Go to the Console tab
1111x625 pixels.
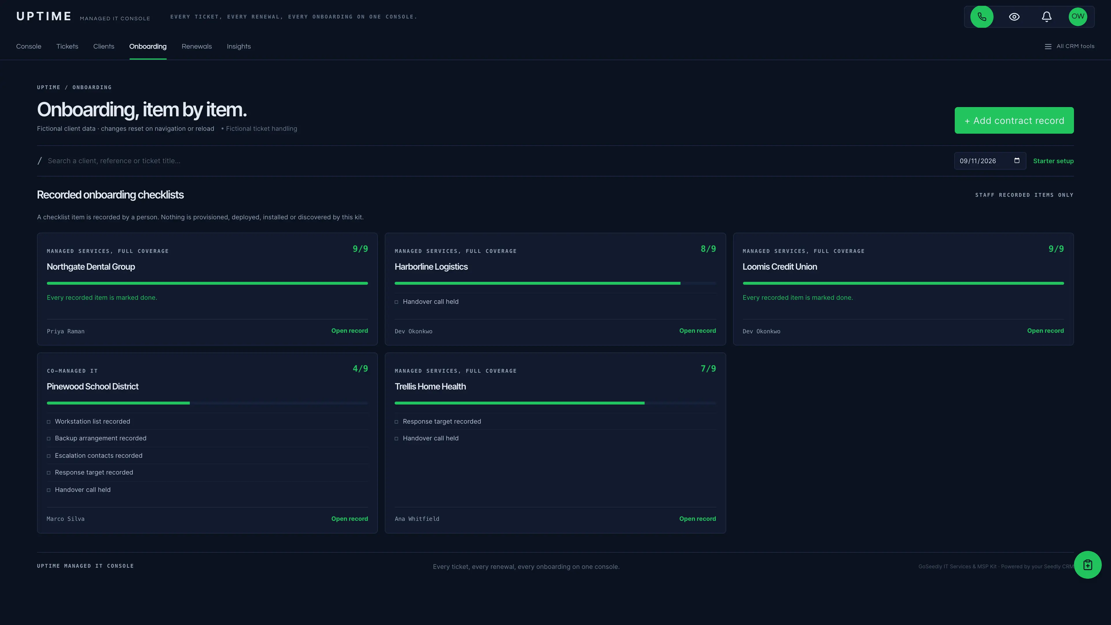click(x=29, y=46)
